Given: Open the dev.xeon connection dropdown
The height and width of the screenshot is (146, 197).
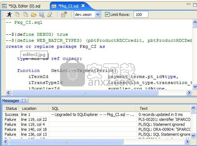Looking at the screenshot, I should point(98,15).
